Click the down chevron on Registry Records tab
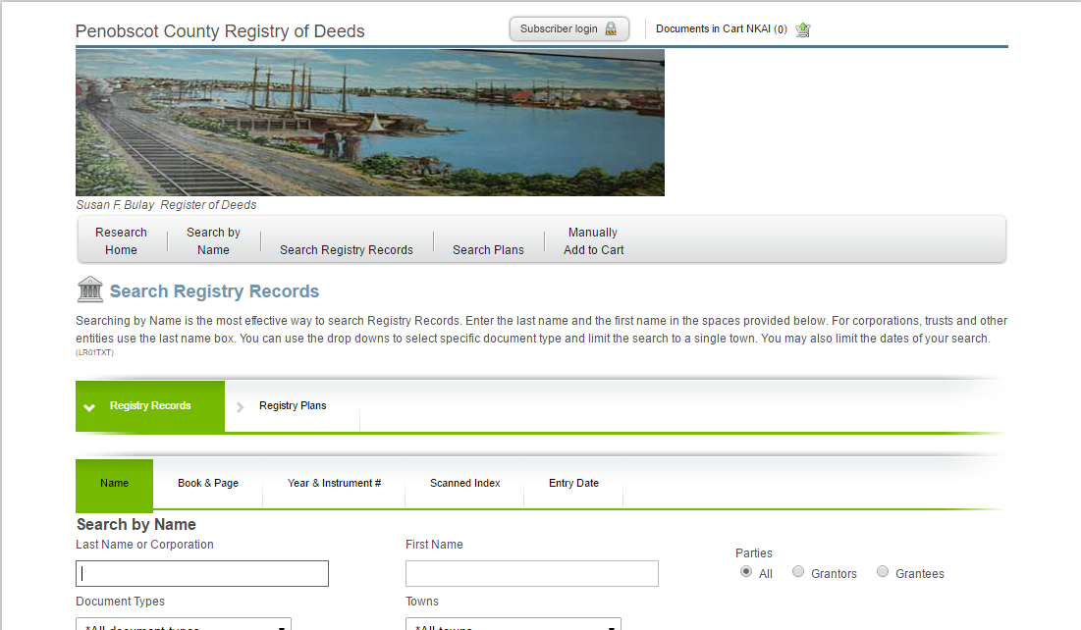 click(x=89, y=405)
